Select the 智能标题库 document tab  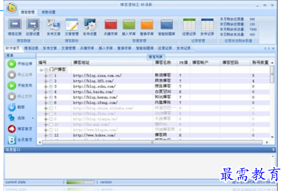tap(145, 48)
